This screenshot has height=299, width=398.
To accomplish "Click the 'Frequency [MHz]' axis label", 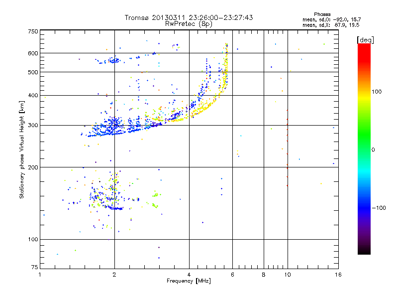I will pyautogui.click(x=189, y=281).
